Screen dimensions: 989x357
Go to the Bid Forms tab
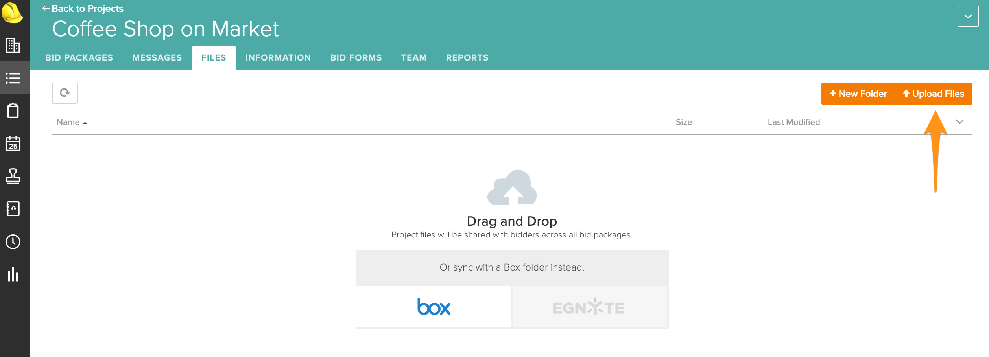click(x=356, y=58)
